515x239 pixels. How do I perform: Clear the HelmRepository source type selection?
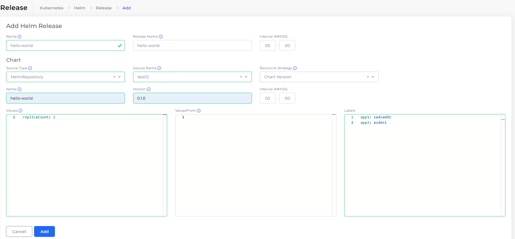(x=114, y=77)
